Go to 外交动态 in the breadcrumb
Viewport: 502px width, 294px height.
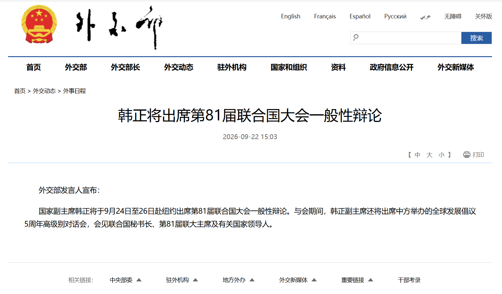click(44, 91)
